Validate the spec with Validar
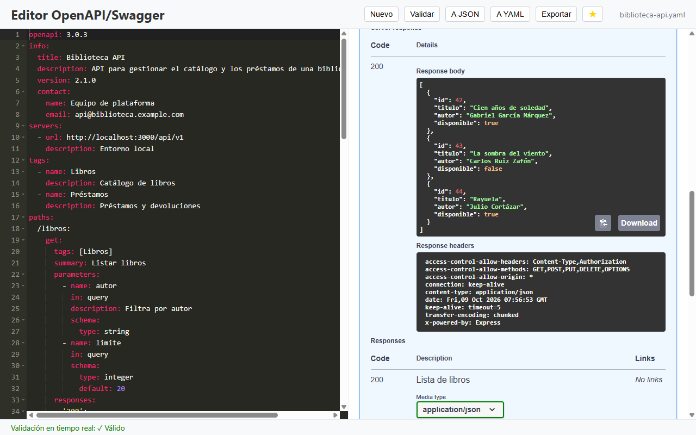Image resolution: width=696 pixels, height=435 pixels. 422,14
